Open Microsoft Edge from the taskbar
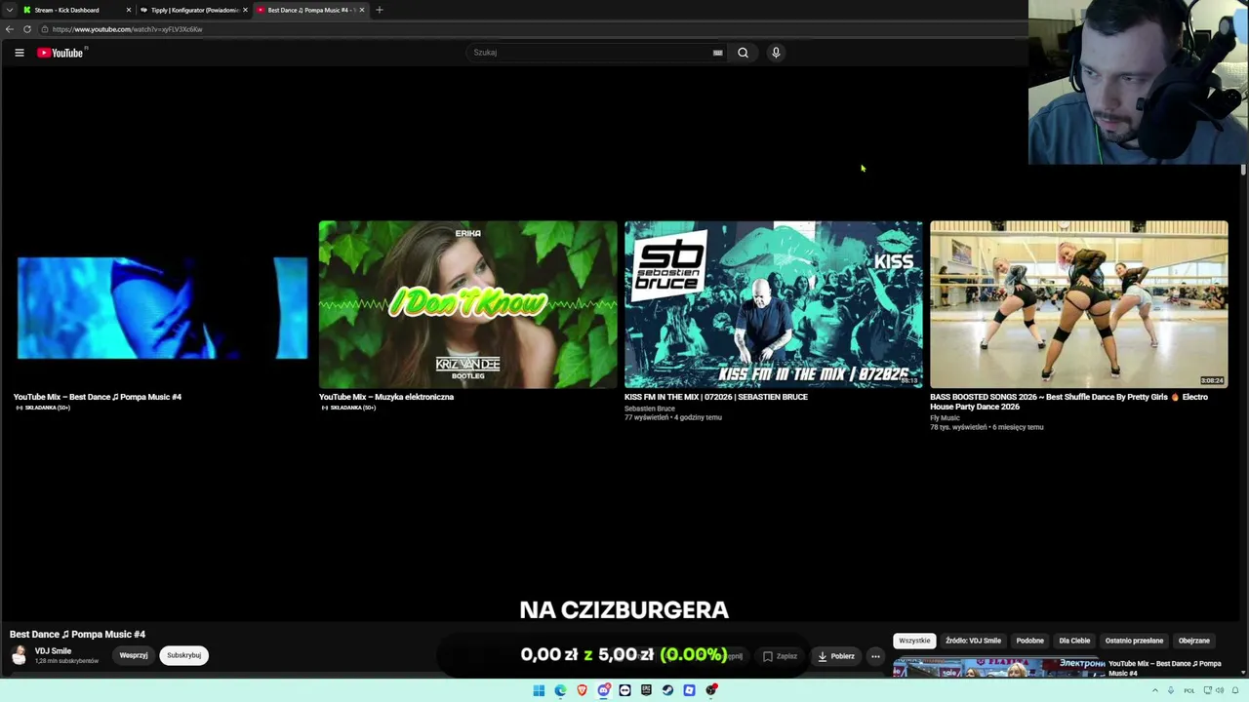This screenshot has width=1249, height=702. click(x=560, y=690)
